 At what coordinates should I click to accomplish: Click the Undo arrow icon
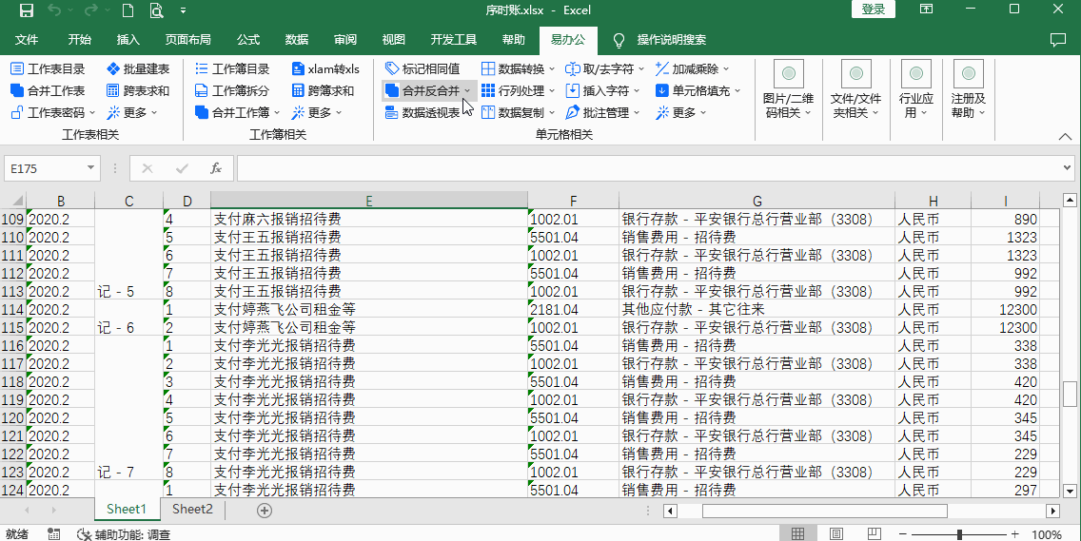click(x=55, y=10)
